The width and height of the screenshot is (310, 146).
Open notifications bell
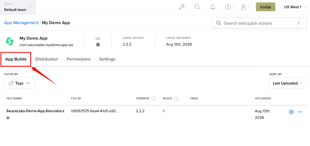point(213,7)
